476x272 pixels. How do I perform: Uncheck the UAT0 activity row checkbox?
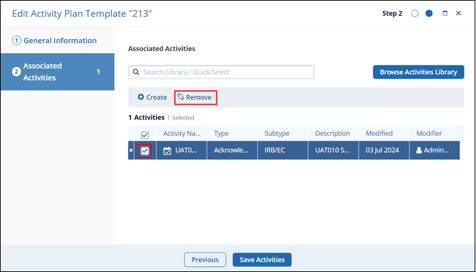pos(145,150)
